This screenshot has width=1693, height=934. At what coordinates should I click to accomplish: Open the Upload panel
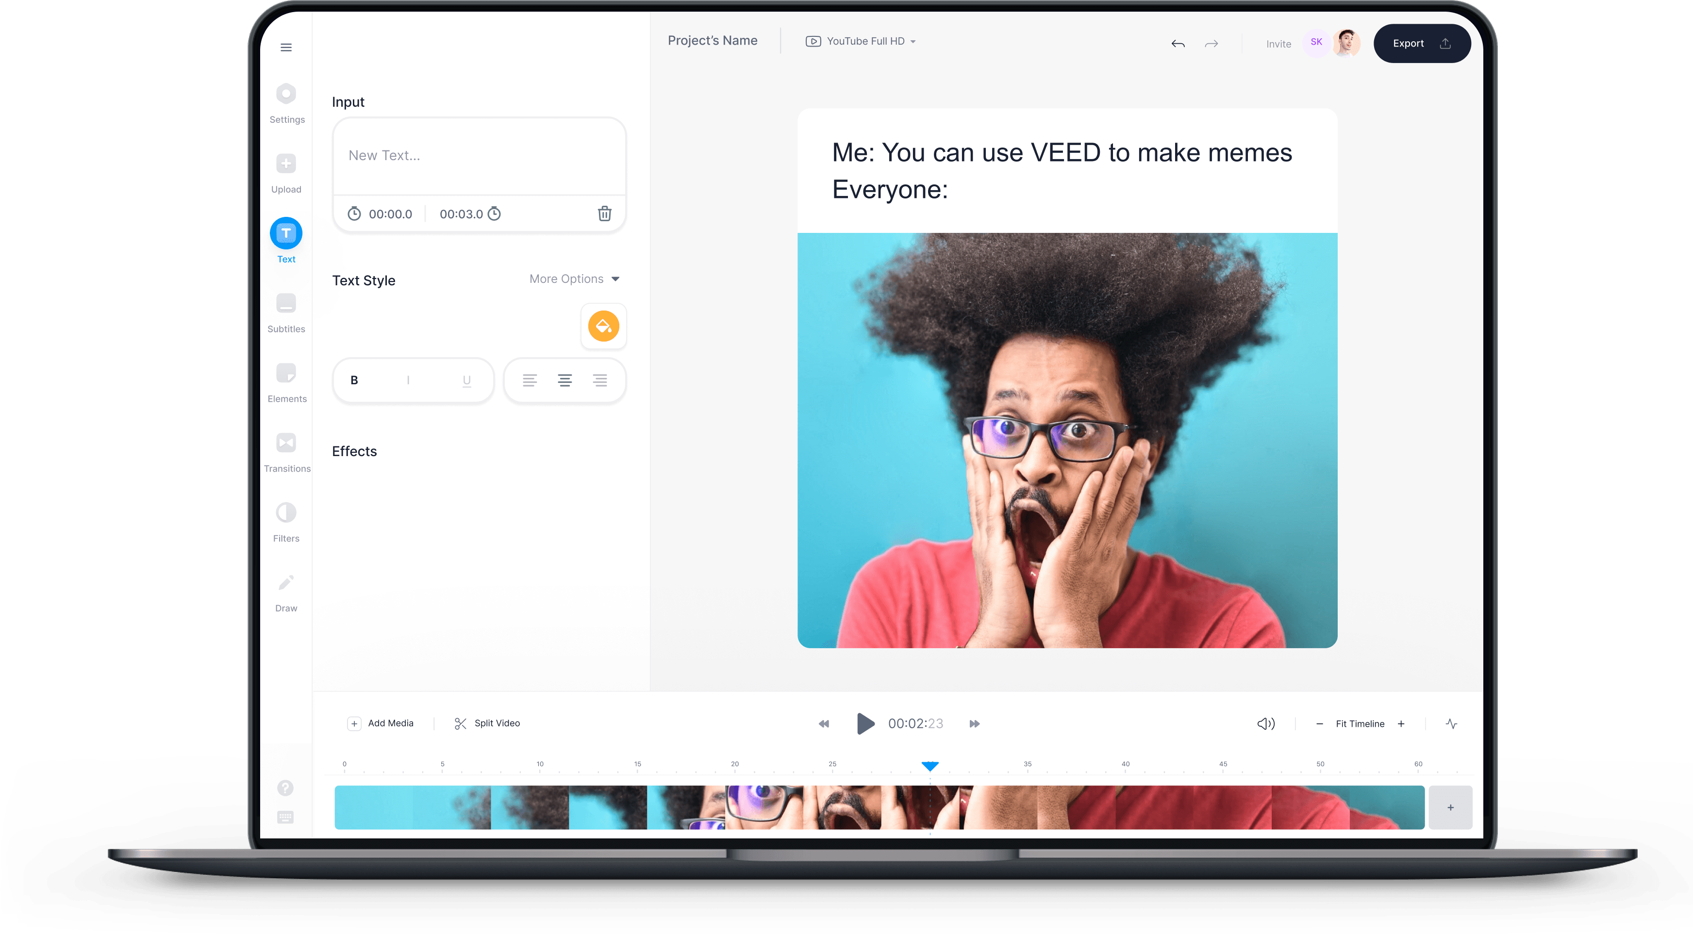pyautogui.click(x=286, y=164)
